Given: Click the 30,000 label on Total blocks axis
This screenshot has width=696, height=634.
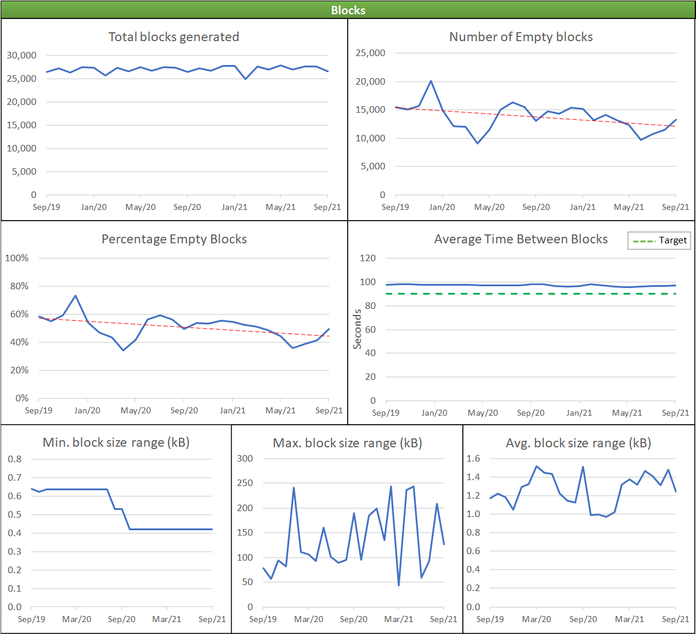Looking at the screenshot, I should tap(21, 55).
